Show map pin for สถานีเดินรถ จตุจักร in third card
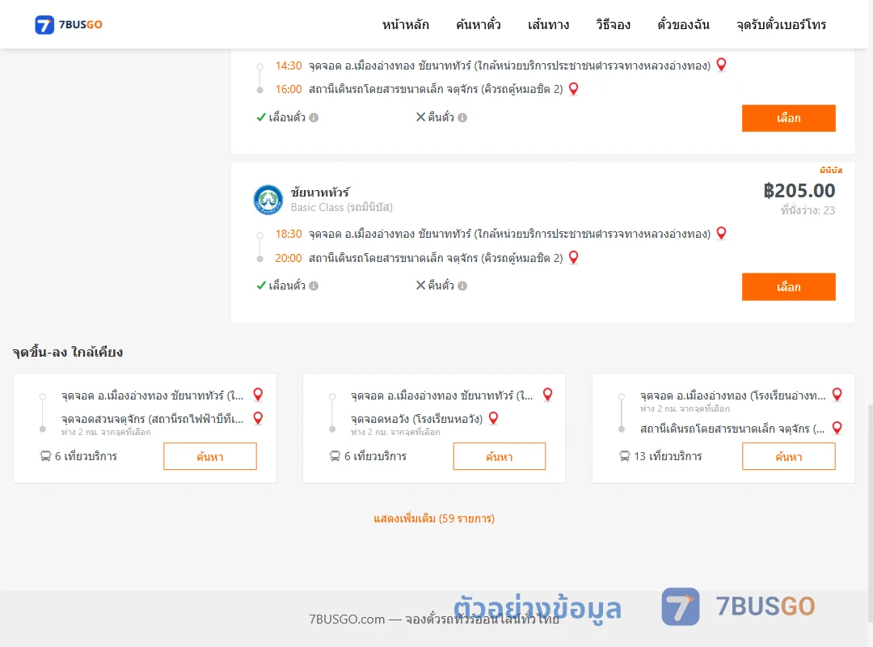 (x=837, y=428)
